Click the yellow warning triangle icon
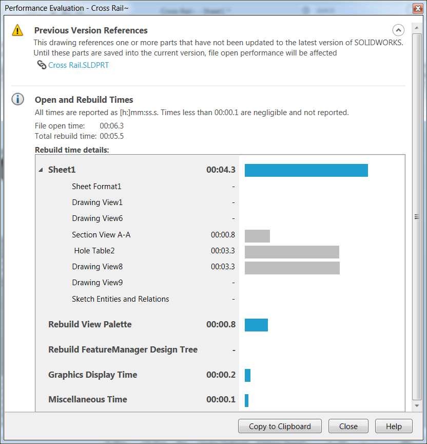This screenshot has height=444, width=427. click(x=18, y=30)
